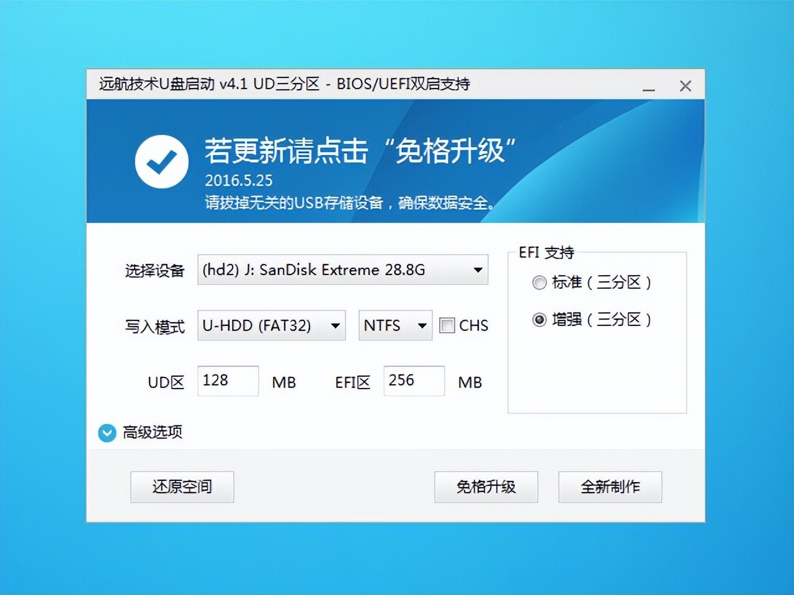Click the UD区 size input field
The image size is (794, 595).
point(228,381)
